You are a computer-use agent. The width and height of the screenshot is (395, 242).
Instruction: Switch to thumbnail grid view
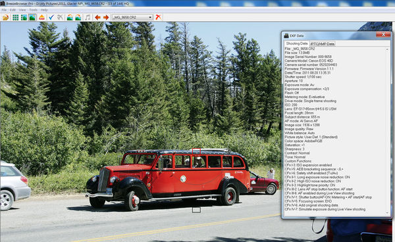(15, 17)
